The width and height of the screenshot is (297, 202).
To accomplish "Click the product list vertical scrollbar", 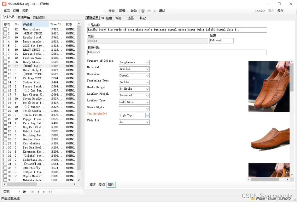I will (x=79, y=98).
